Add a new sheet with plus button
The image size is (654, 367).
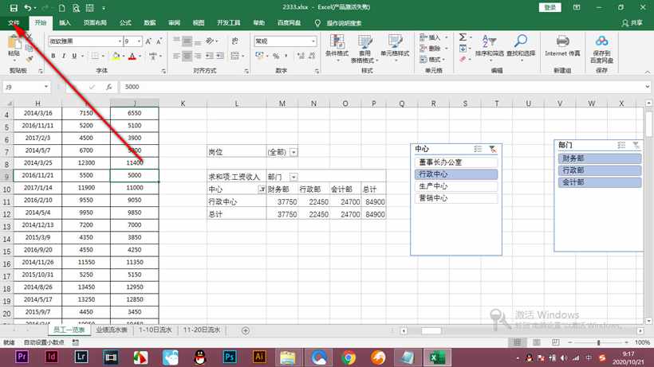coord(246,330)
